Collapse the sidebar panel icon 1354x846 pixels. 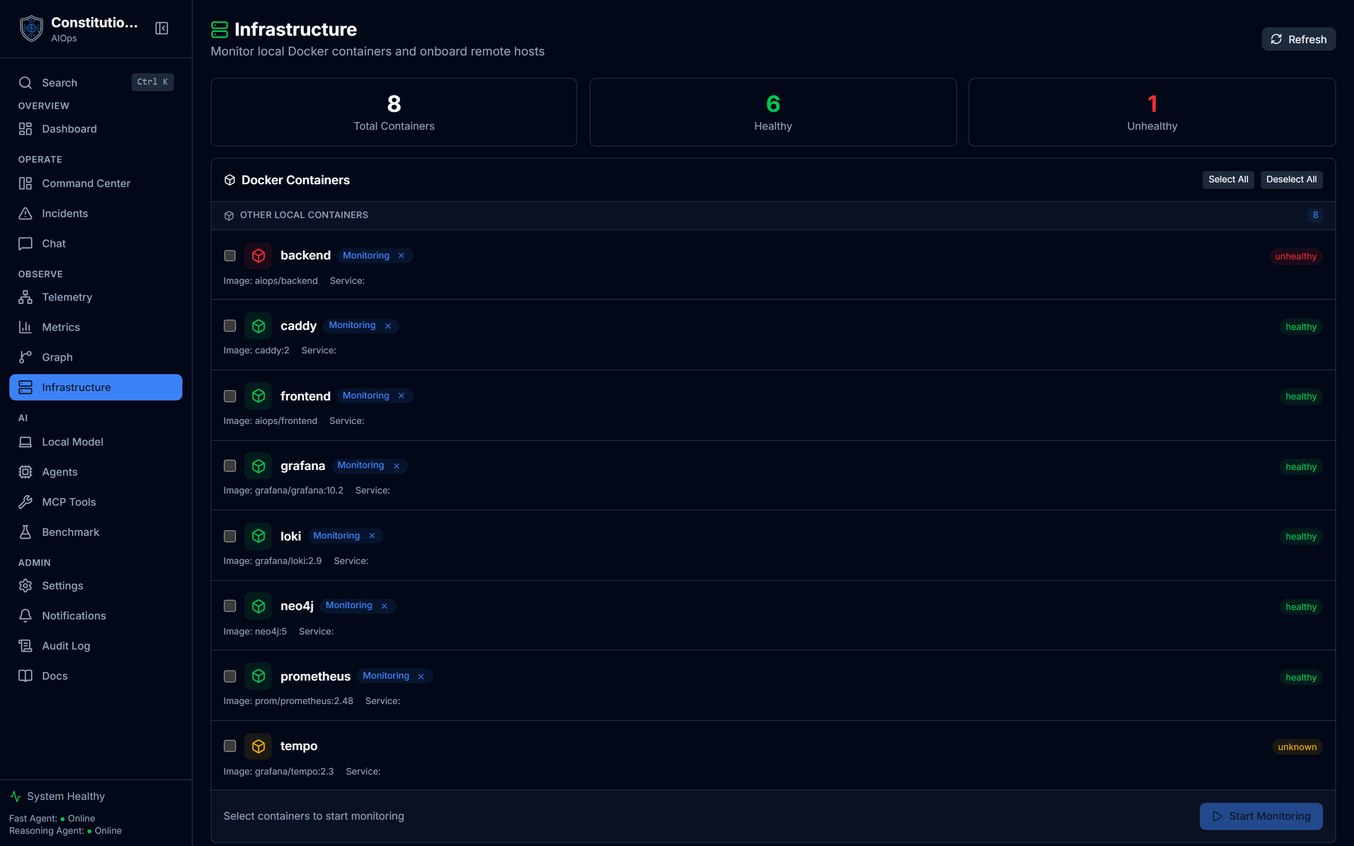click(x=162, y=29)
